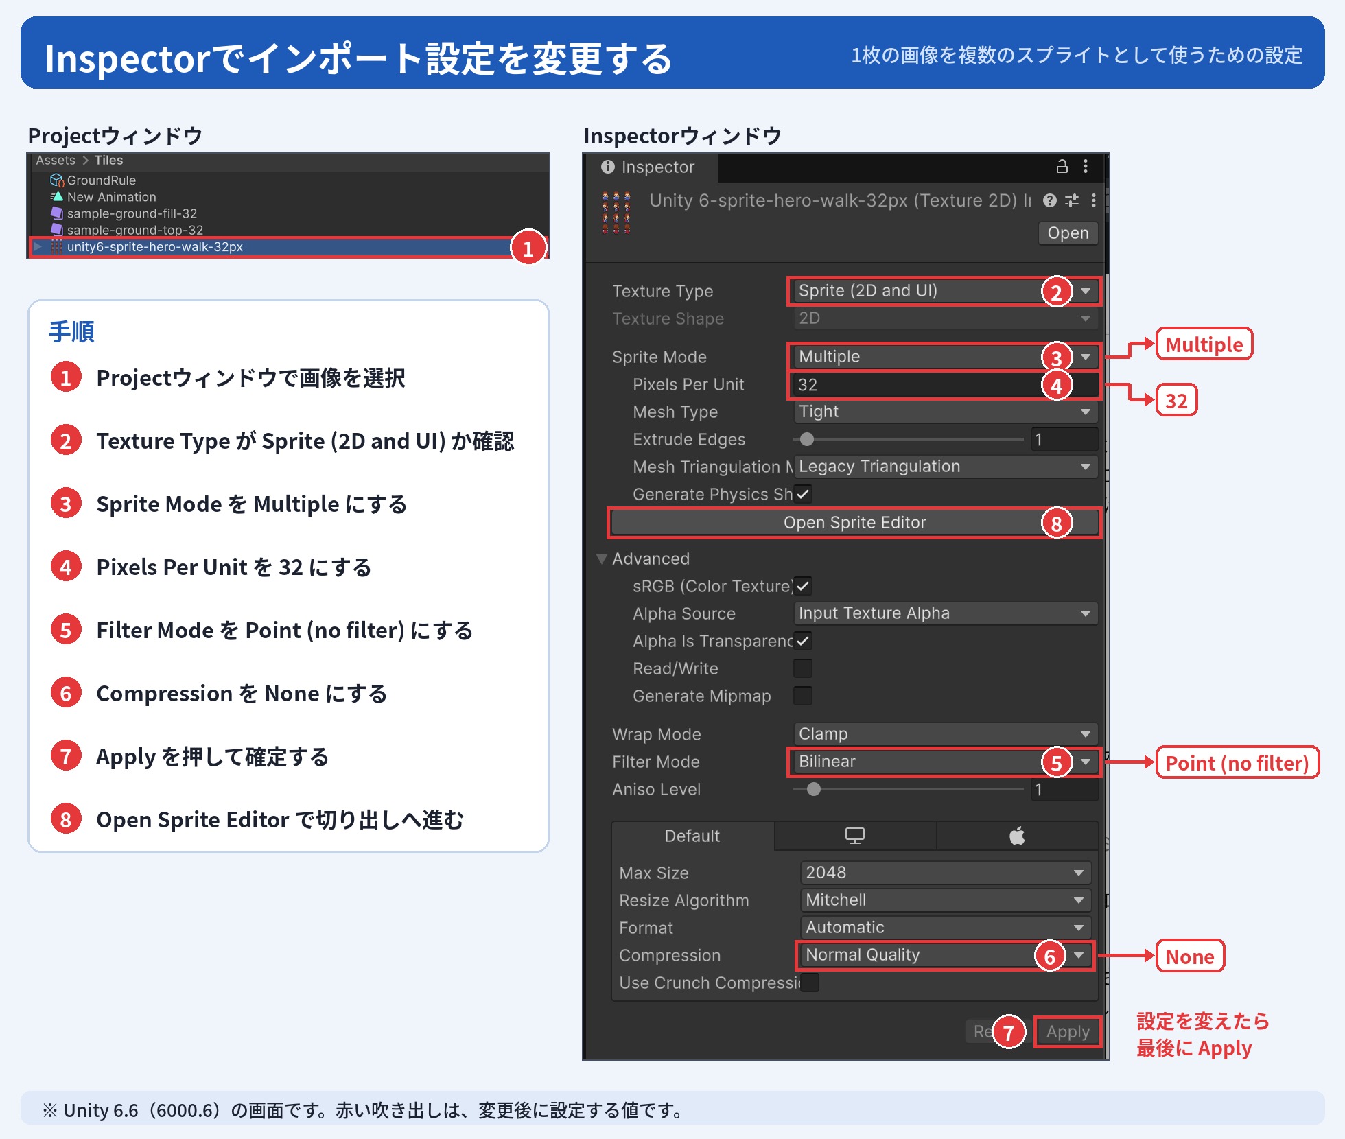1345x1139 pixels.
Task: Click the Tiles breadcrumb folder
Action: (108, 161)
